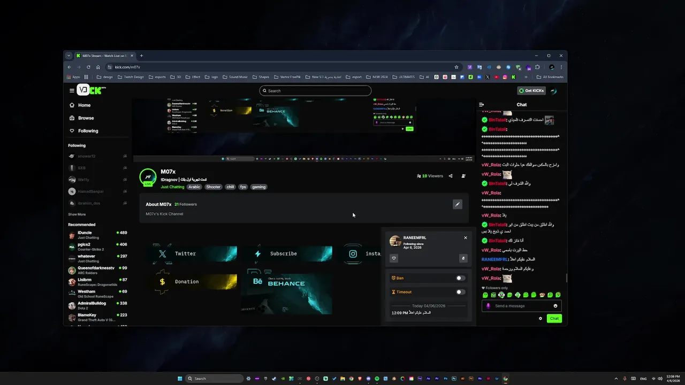Image resolution: width=685 pixels, height=385 pixels.
Task: Bookmark this page with star icon
Action: click(x=456, y=67)
